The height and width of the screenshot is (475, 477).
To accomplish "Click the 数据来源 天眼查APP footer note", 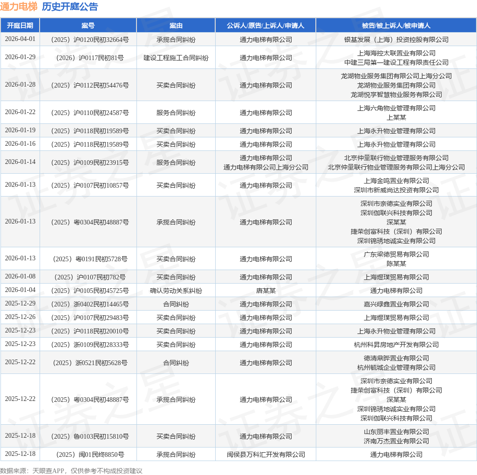I will (x=71, y=471).
